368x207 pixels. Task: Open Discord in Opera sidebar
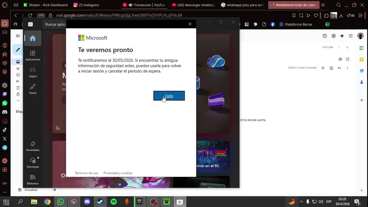[x=5, y=112]
